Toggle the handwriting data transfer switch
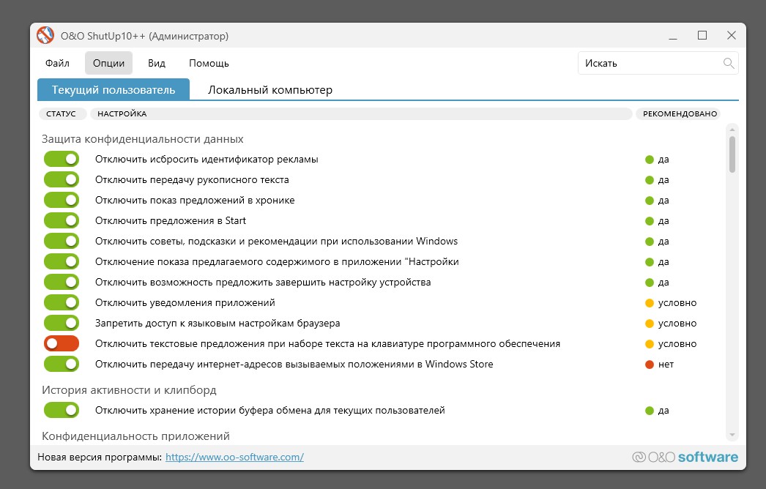766x489 pixels. pyautogui.click(x=62, y=180)
